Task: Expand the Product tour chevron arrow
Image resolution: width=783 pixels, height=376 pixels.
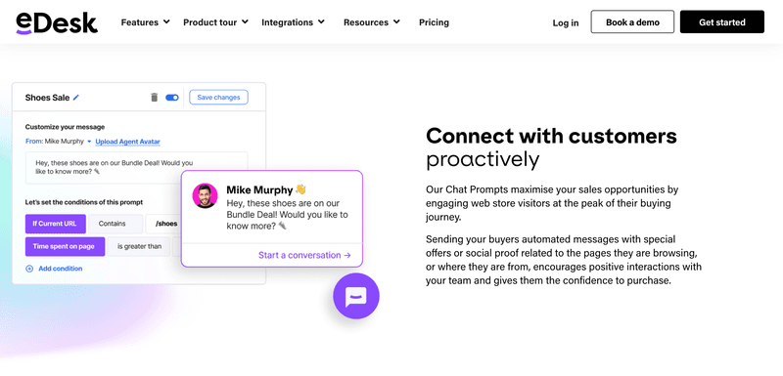Action: click(x=245, y=21)
